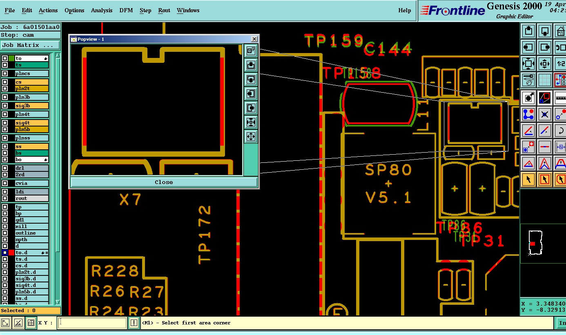Pan up in the Popview window
566x335 pixels.
(x=251, y=65)
